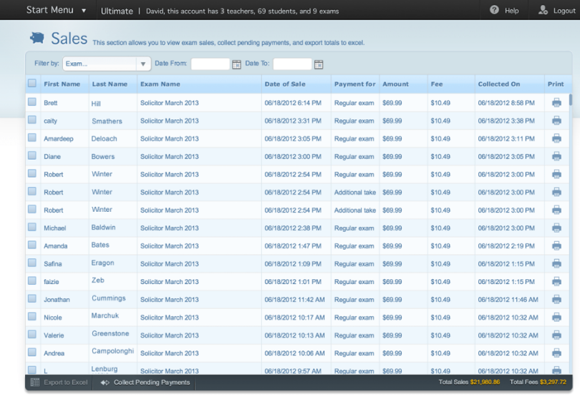This screenshot has width=580, height=400.
Task: Click the print icon in Amanda Bates row
Action: (556, 246)
